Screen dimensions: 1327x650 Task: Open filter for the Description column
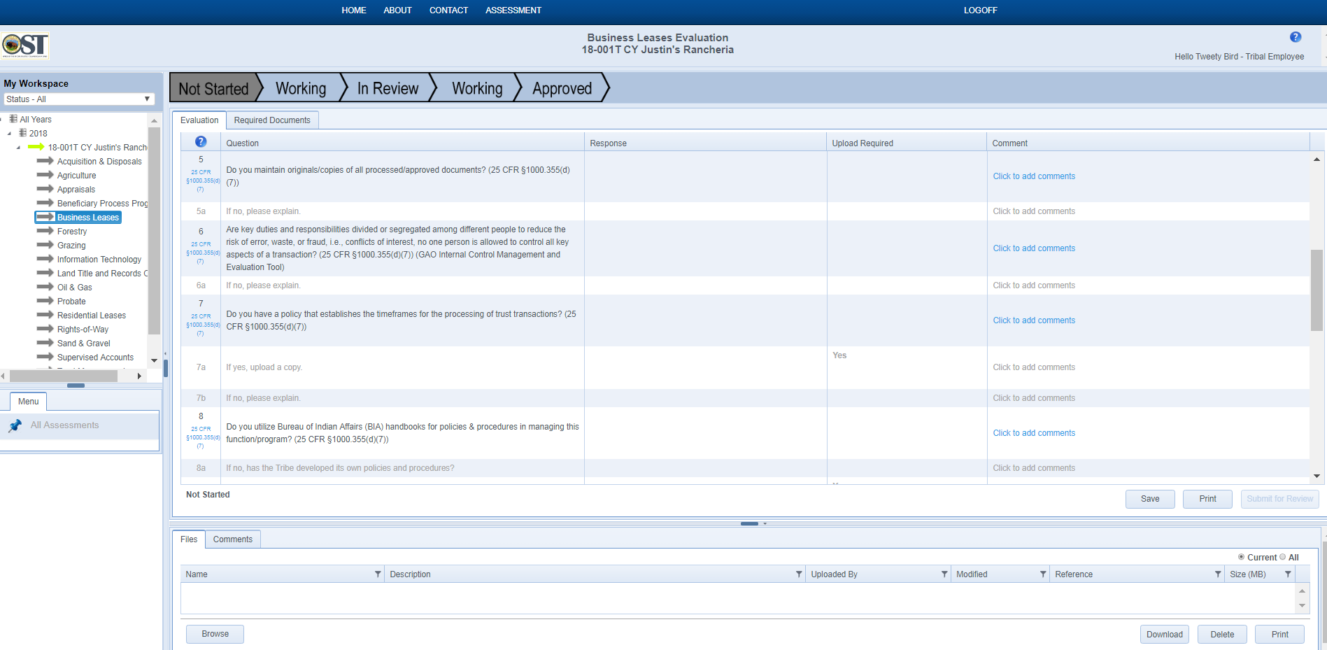(x=798, y=574)
